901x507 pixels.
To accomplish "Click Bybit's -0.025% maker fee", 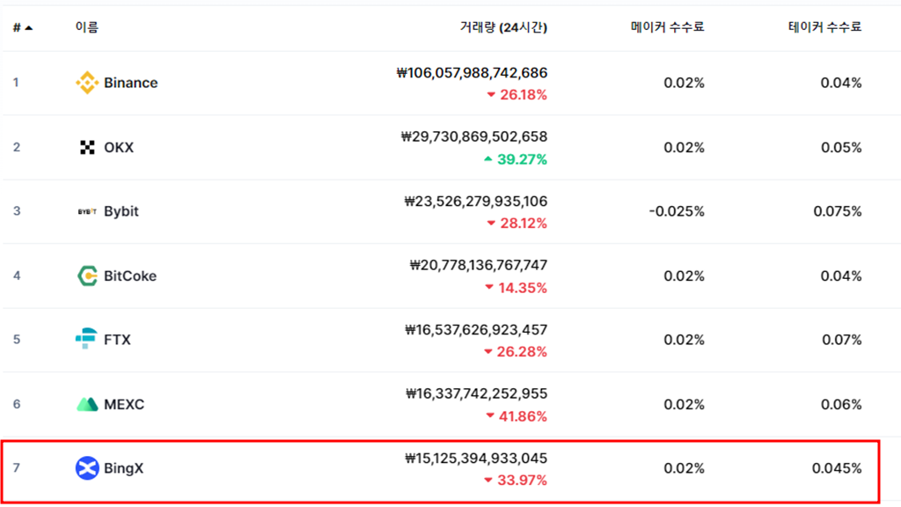I will [677, 211].
